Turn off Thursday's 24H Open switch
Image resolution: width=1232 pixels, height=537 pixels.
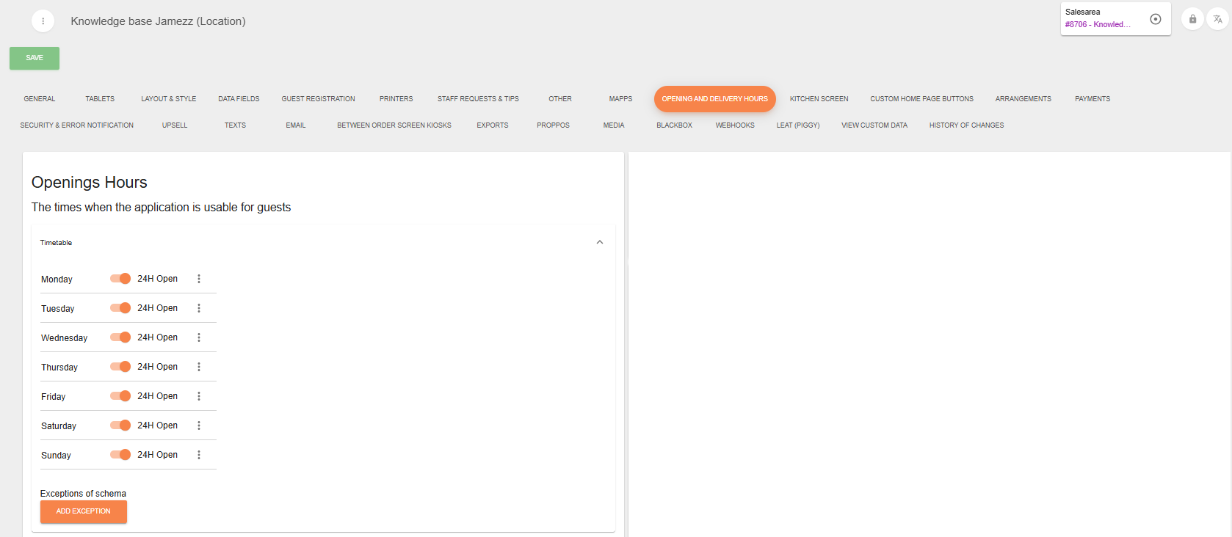(x=120, y=367)
